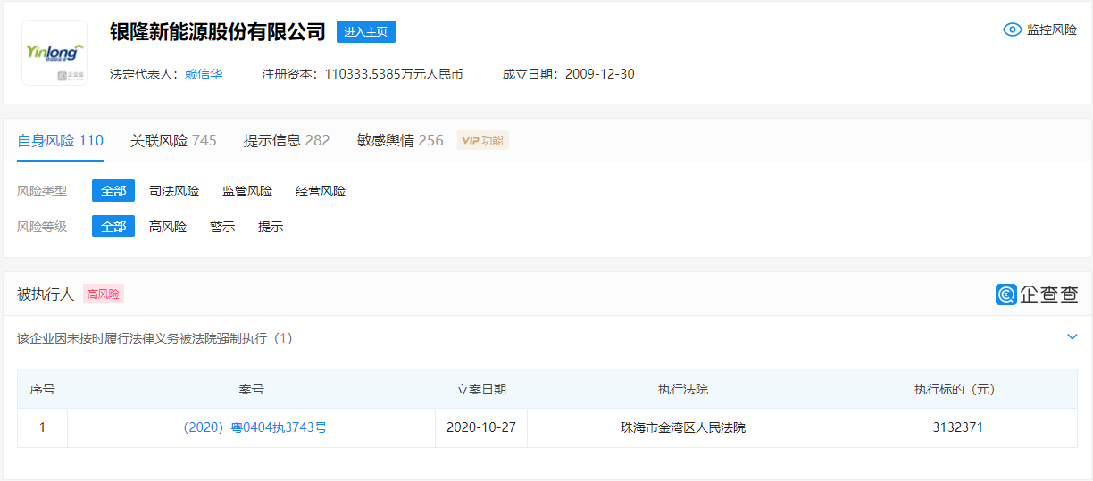Click the 高风险 tag next to 被执行人
Viewport: 1093px width, 481px height.
(x=104, y=294)
